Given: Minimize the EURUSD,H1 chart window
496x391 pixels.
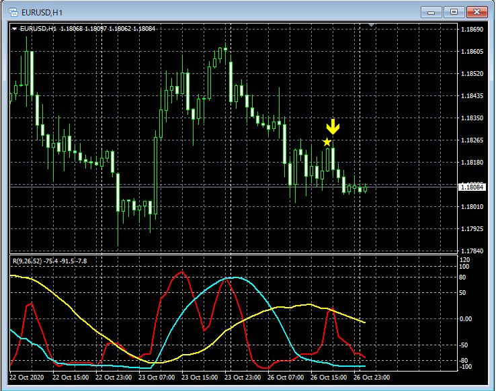Looking at the screenshot, I should point(431,12).
